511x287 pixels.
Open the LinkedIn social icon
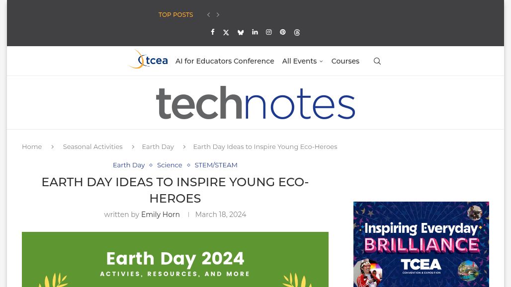(x=255, y=32)
